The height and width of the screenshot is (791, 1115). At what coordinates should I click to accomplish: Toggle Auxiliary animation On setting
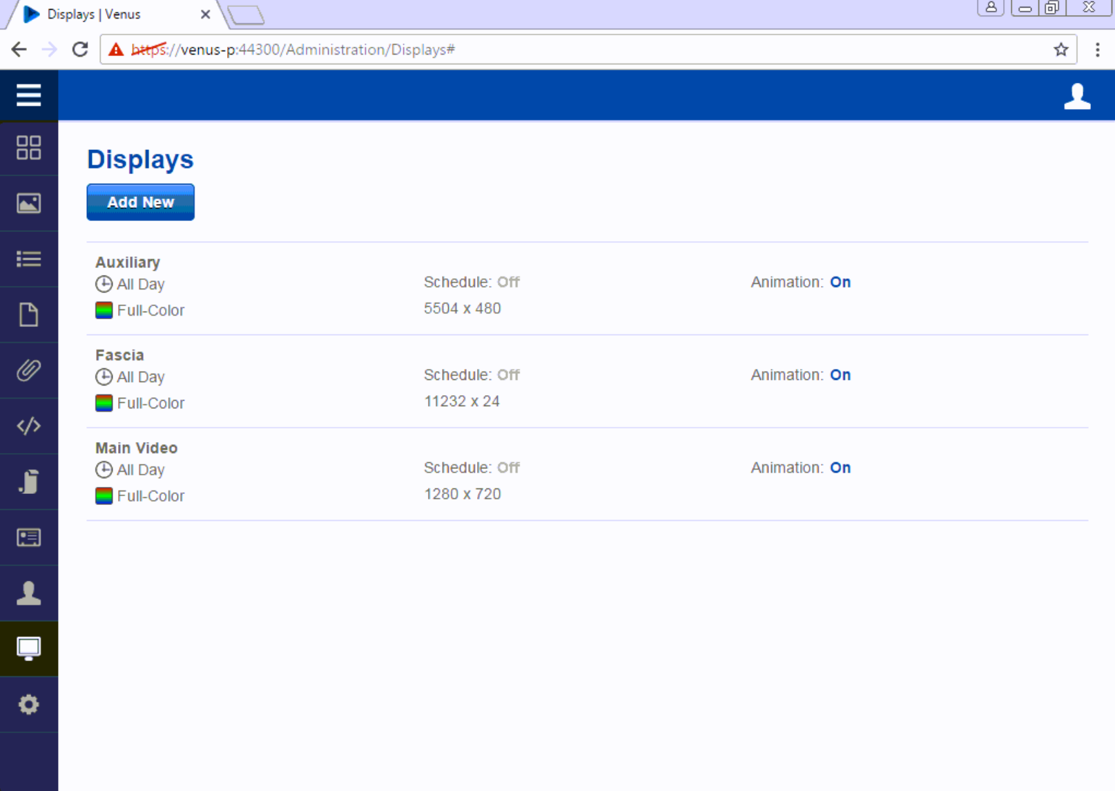840,283
